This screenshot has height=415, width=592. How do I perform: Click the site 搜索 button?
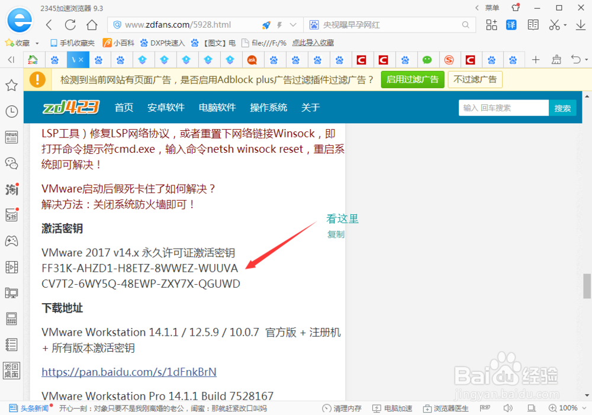pyautogui.click(x=562, y=108)
